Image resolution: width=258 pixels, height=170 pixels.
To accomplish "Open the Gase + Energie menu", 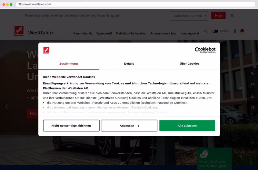I will (83, 33).
